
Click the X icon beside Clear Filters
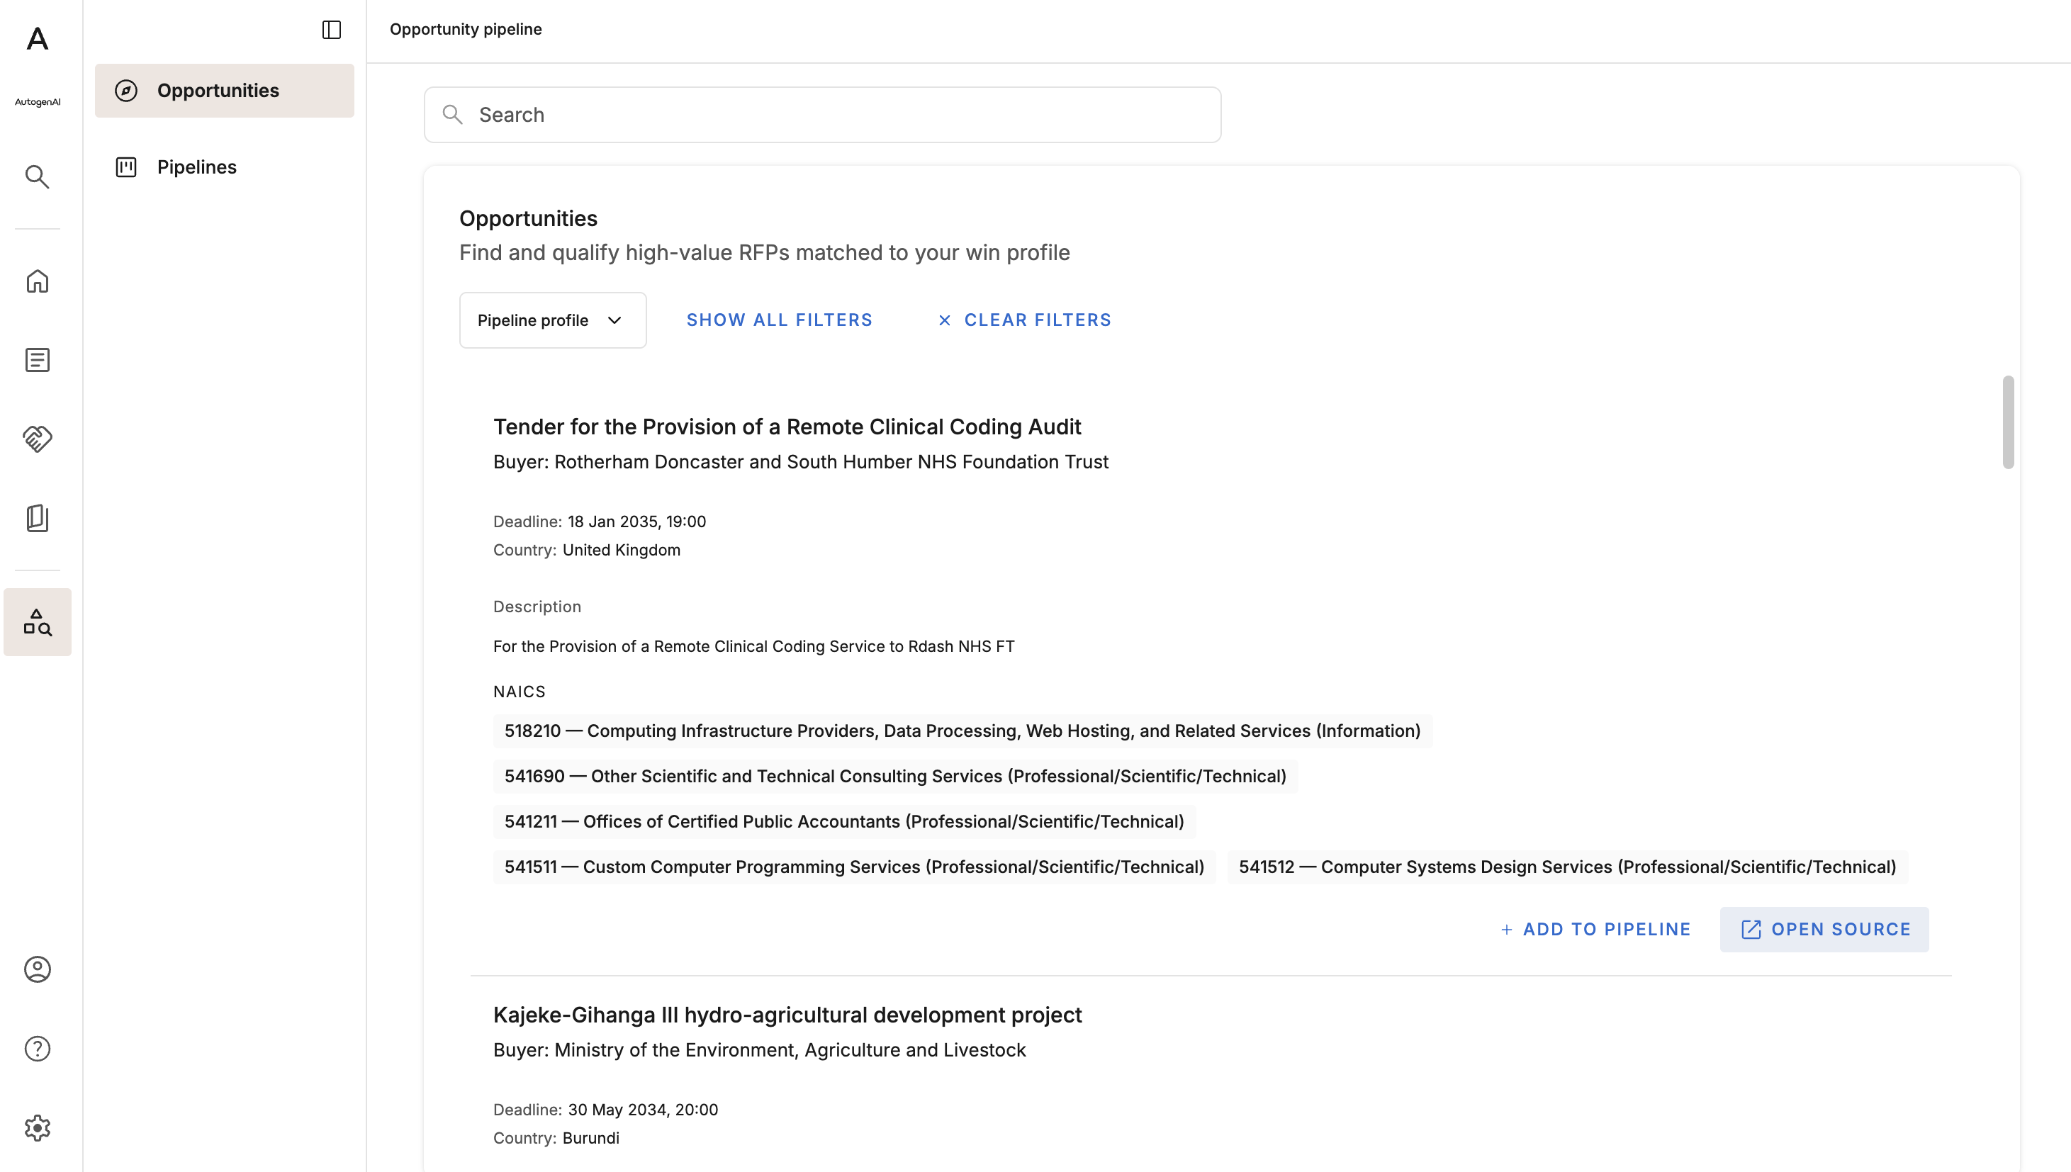(944, 320)
